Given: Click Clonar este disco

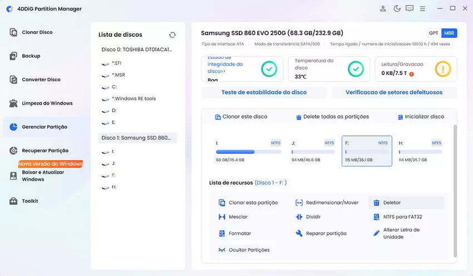Looking at the screenshot, I should (x=241, y=117).
